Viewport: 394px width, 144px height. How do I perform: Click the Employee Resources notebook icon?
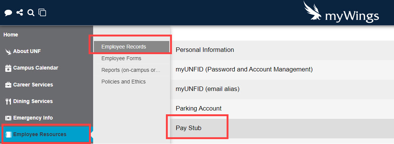8,135
